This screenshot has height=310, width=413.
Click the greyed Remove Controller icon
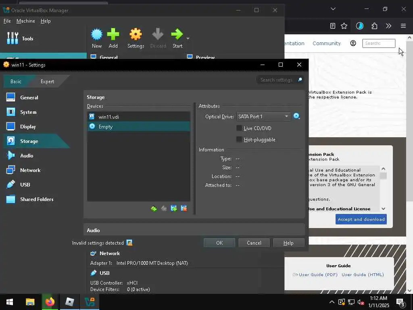coord(164,209)
